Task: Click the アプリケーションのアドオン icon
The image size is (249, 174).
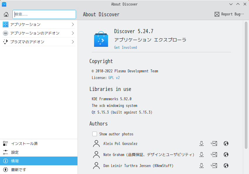Action: point(5,33)
